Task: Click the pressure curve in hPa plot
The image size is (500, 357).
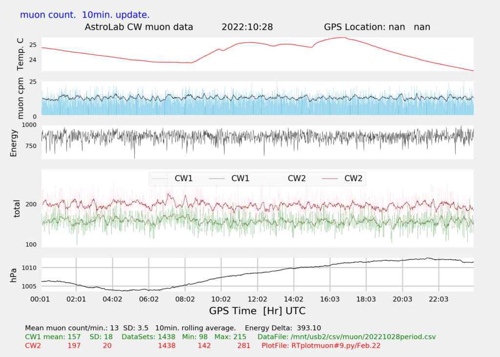Action: [x=257, y=273]
